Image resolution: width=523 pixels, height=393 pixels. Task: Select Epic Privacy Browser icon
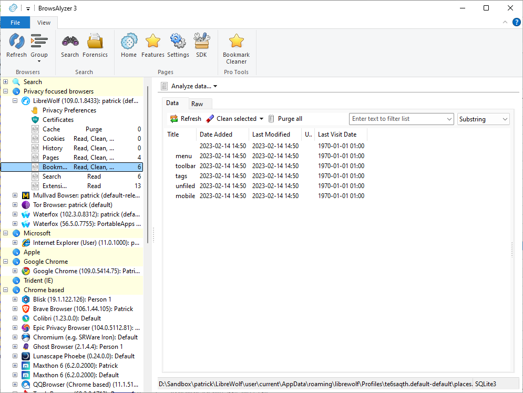click(x=26, y=328)
